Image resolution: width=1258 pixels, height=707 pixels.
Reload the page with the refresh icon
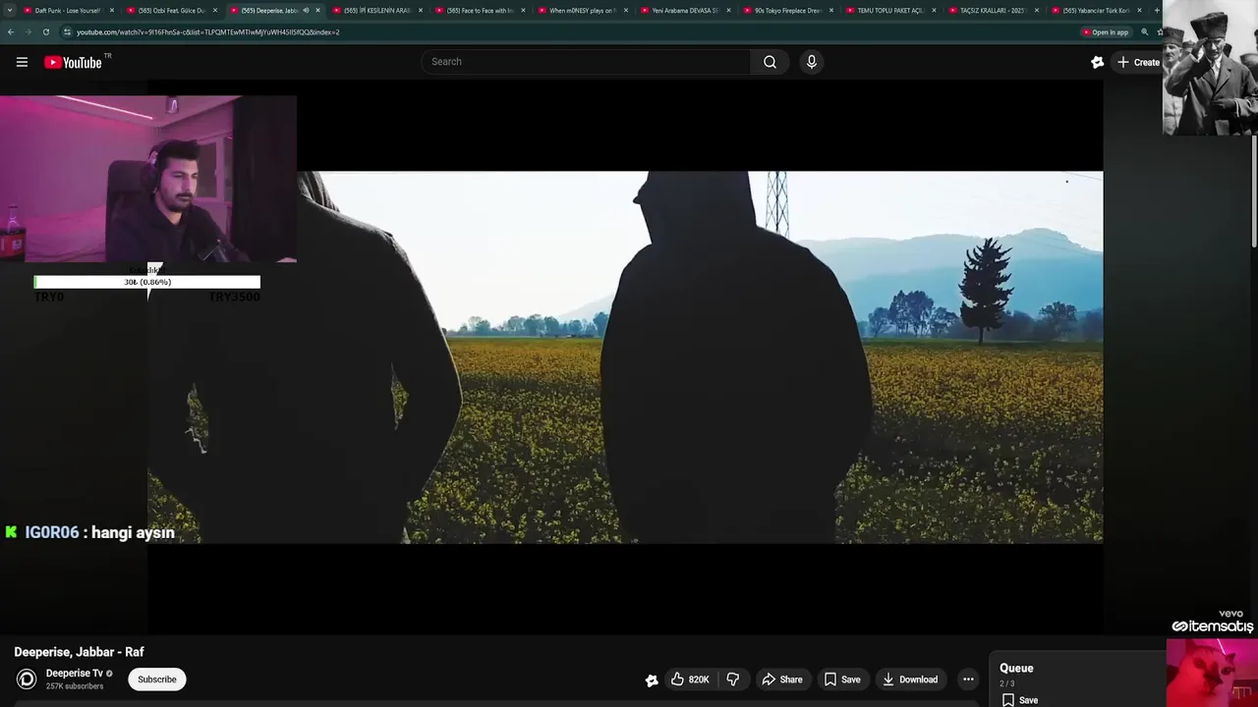(45, 32)
